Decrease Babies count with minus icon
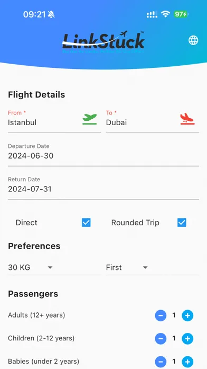 pyautogui.click(x=161, y=362)
